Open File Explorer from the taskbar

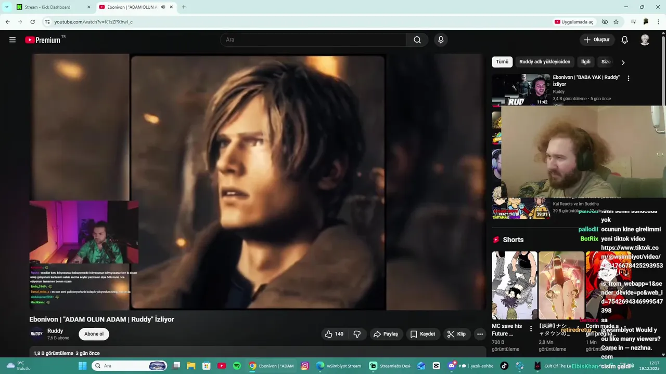click(x=191, y=366)
